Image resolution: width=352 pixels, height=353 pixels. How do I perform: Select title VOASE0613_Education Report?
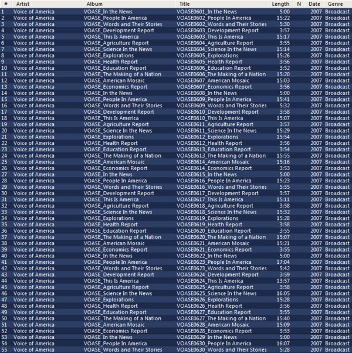pos(214,150)
